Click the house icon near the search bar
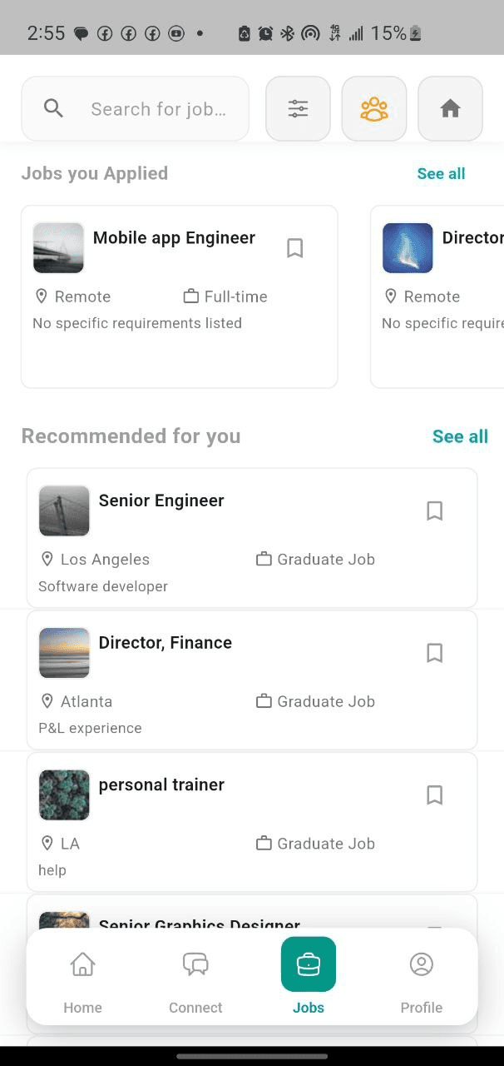The height and width of the screenshot is (1066, 504). (450, 108)
